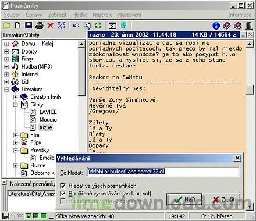The width and height of the screenshot is (256, 221).
Task: Open file with the yellow folder icon
Action: pyautogui.click(x=7, y=26)
